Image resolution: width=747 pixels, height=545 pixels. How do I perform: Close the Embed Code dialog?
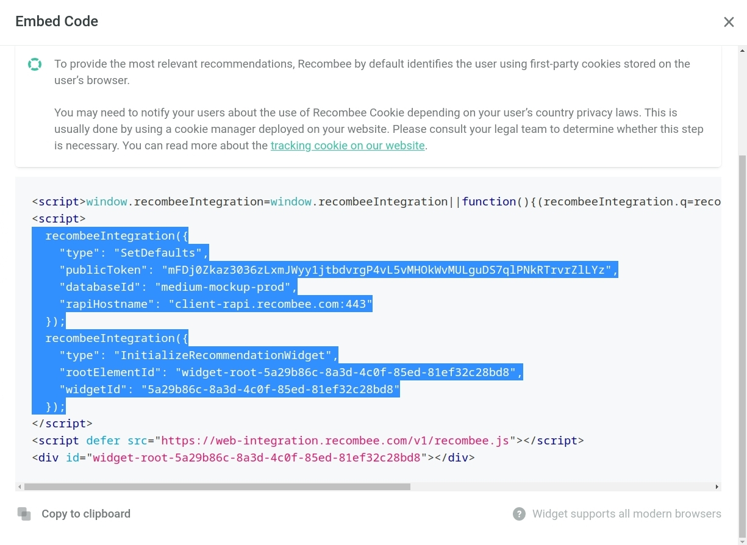click(x=729, y=22)
